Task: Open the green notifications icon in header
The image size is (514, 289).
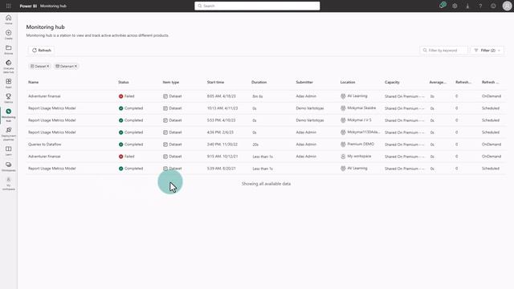Action: 443,6
